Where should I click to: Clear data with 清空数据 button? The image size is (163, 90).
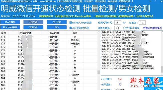(33, 27)
